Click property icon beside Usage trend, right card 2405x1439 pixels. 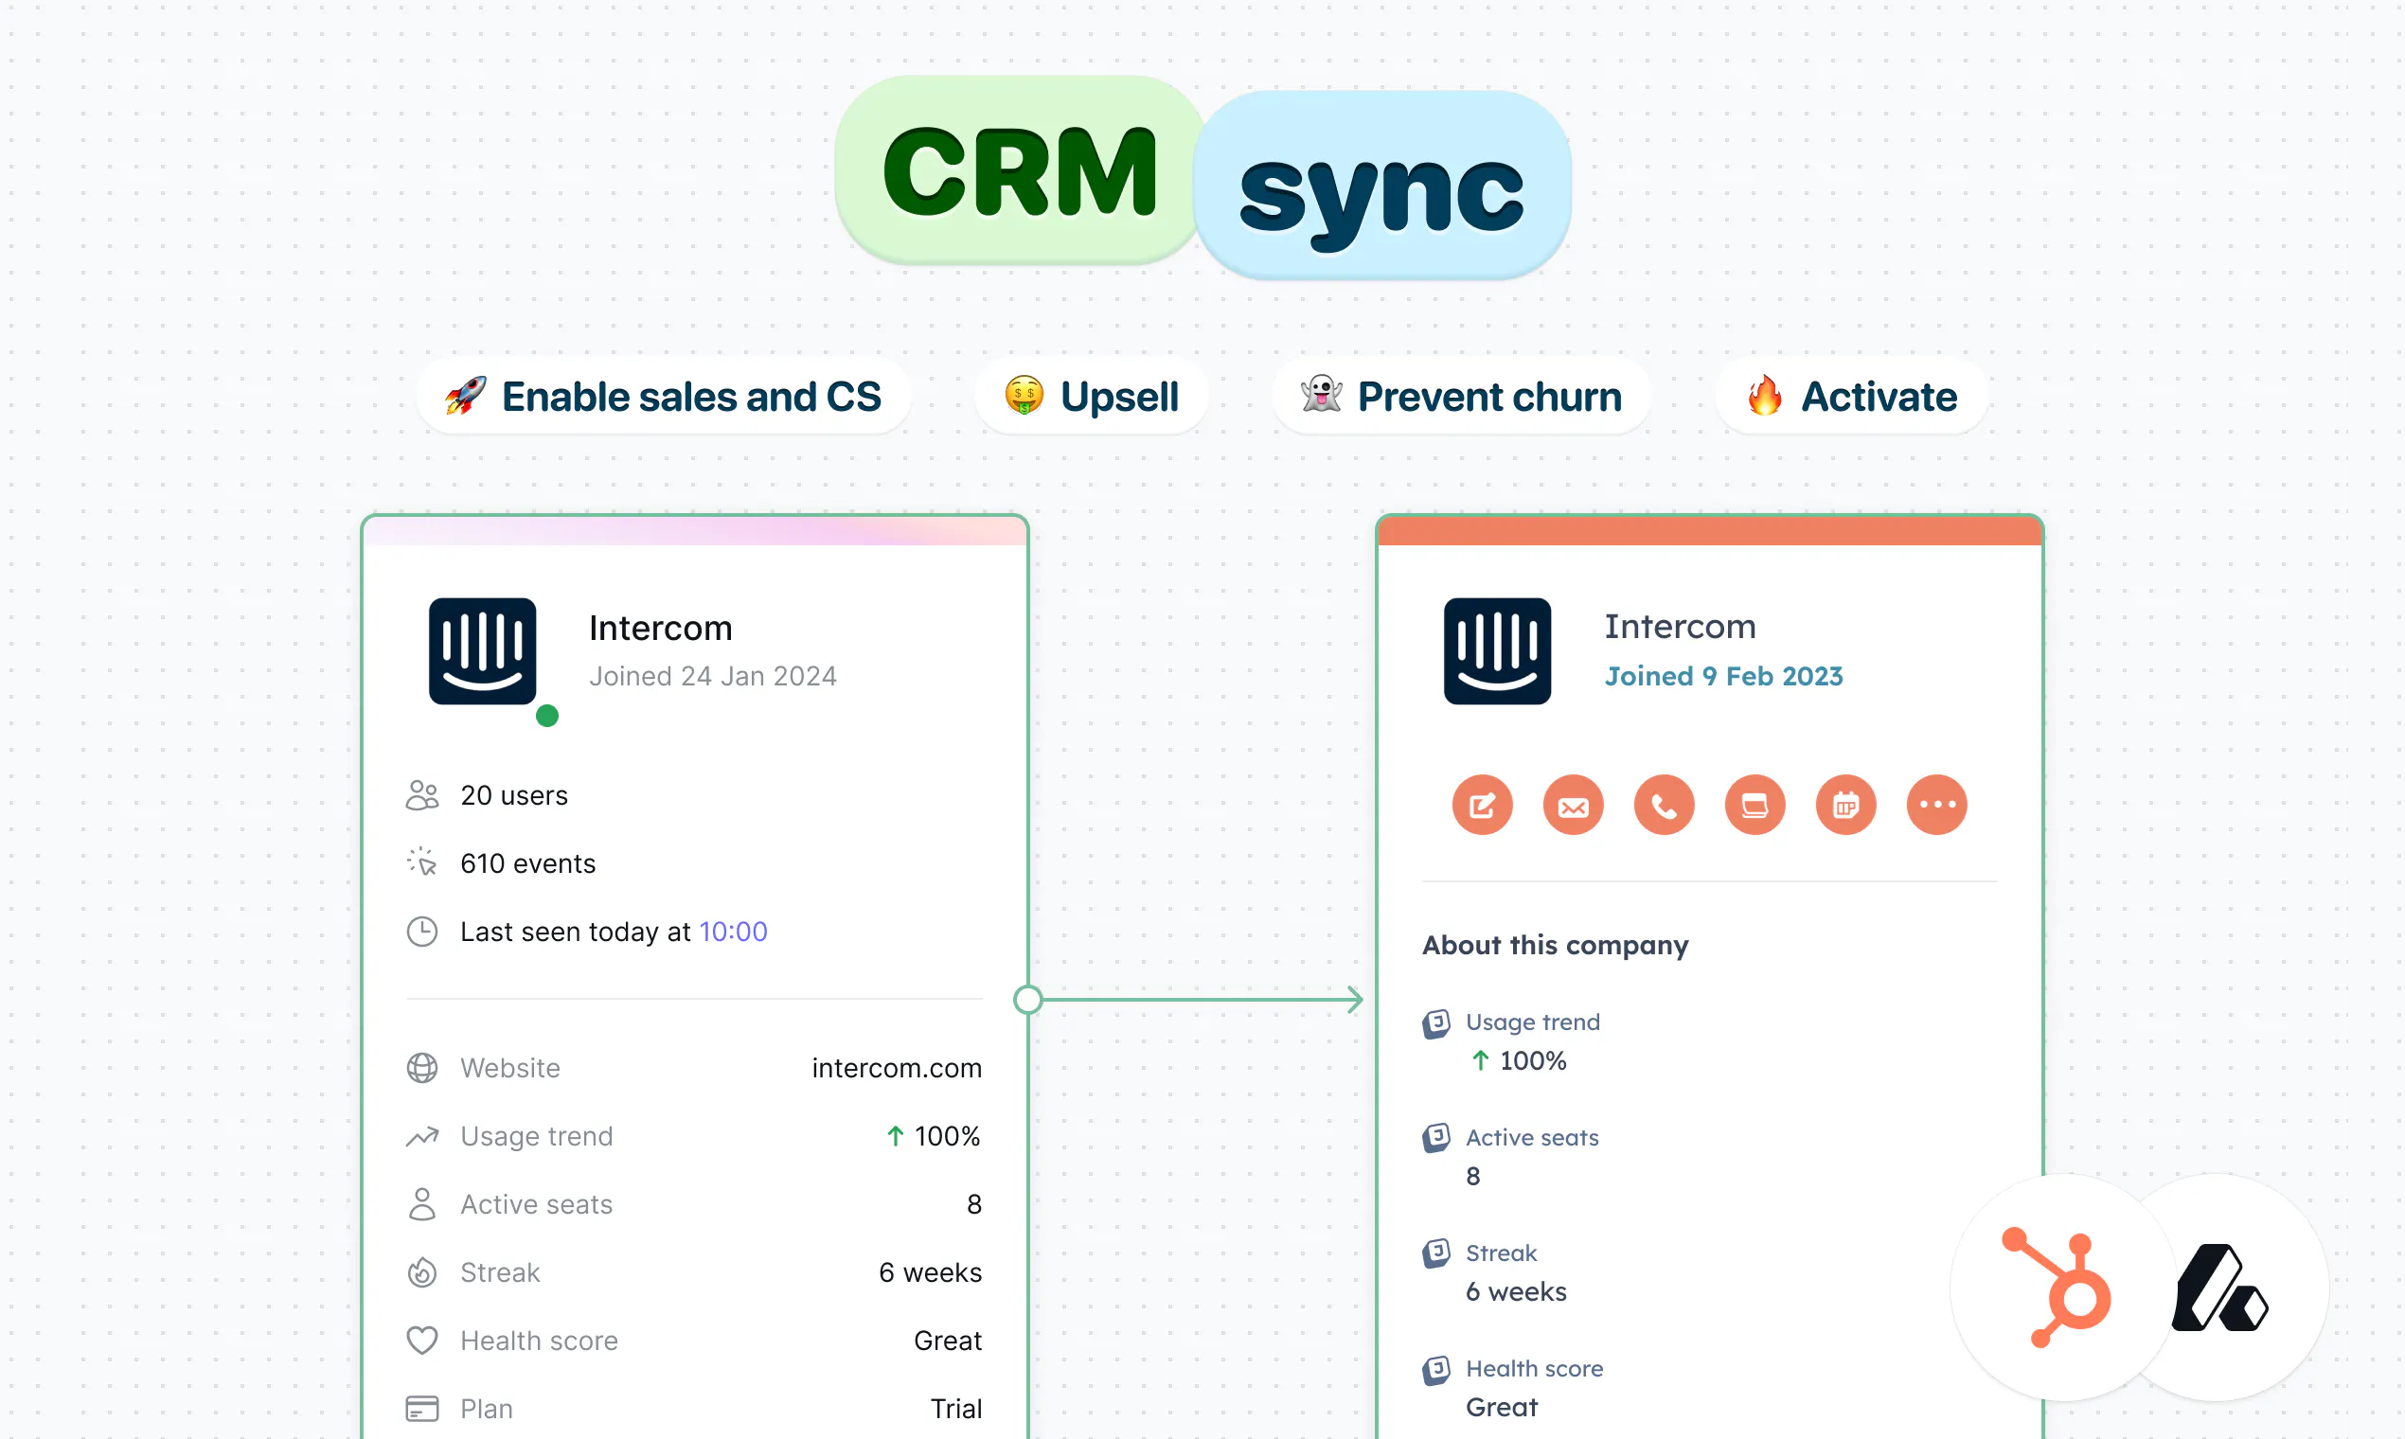(1436, 1024)
